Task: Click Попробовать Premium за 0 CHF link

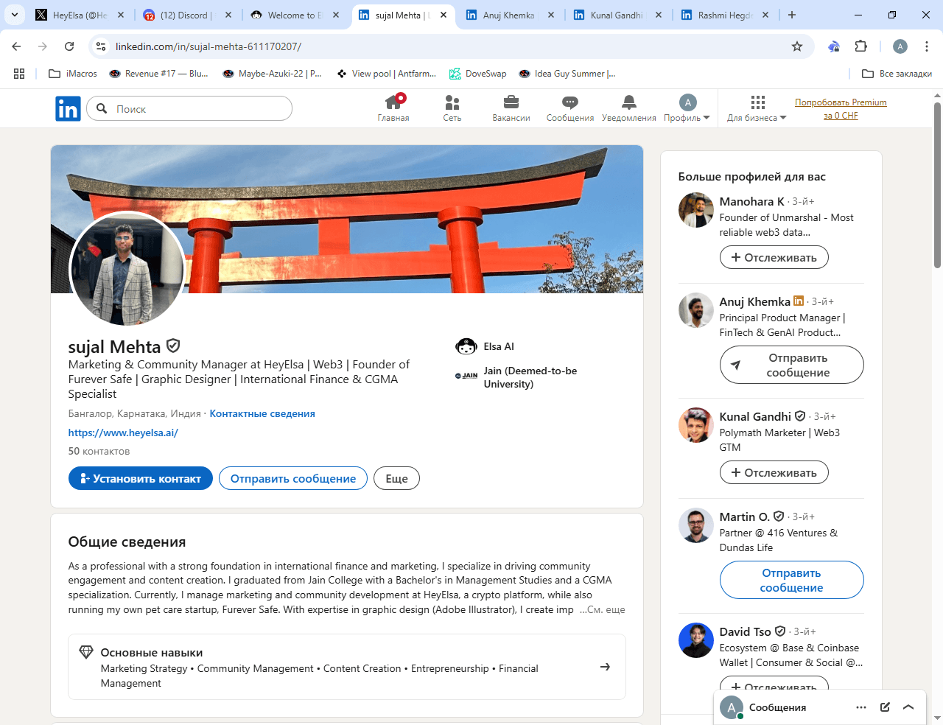Action: coord(841,109)
